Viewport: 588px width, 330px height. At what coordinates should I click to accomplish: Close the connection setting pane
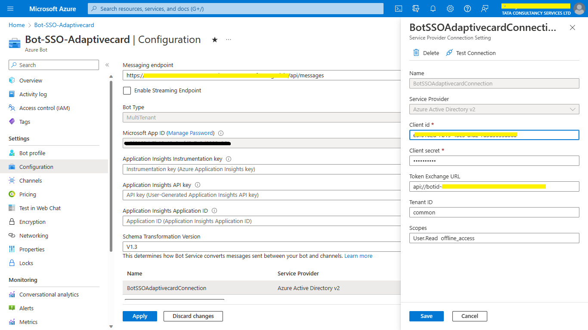[572, 27]
